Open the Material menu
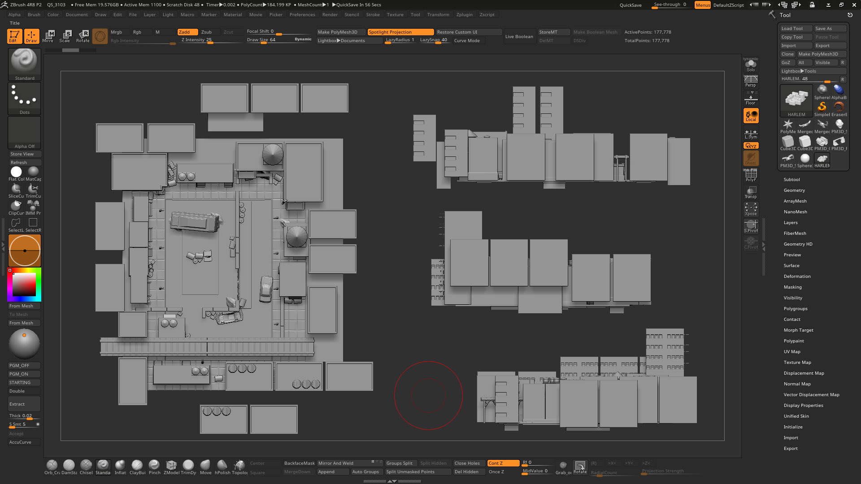 coord(233,14)
